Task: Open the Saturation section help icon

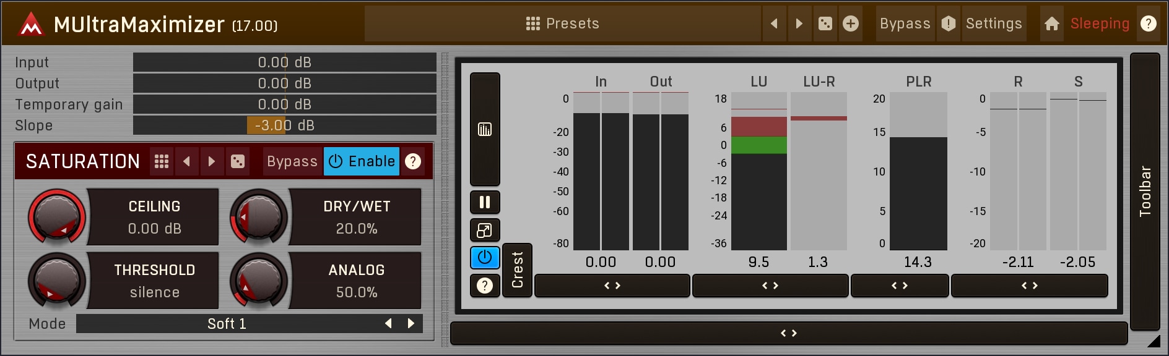Action: pyautogui.click(x=413, y=161)
